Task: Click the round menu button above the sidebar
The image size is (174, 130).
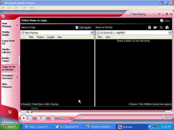Action: pyautogui.click(x=3, y=16)
